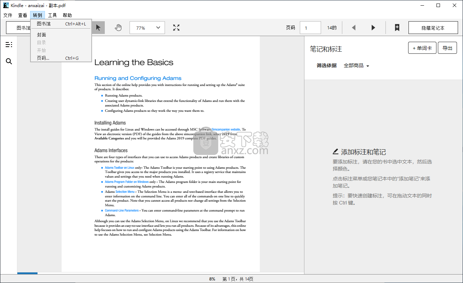The height and width of the screenshot is (283, 463).
Task: Click the reading progress bar at bottom
Action: click(x=160, y=273)
